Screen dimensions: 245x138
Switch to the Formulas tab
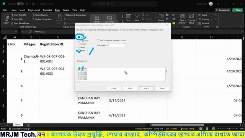click(47, 10)
